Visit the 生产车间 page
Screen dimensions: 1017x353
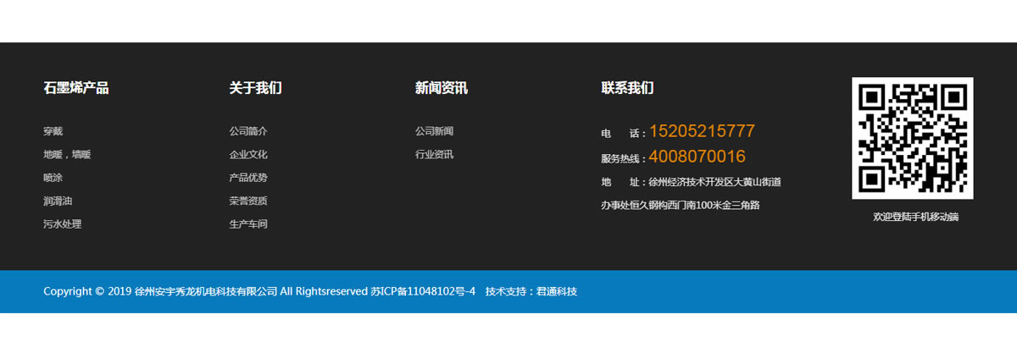coord(247,224)
